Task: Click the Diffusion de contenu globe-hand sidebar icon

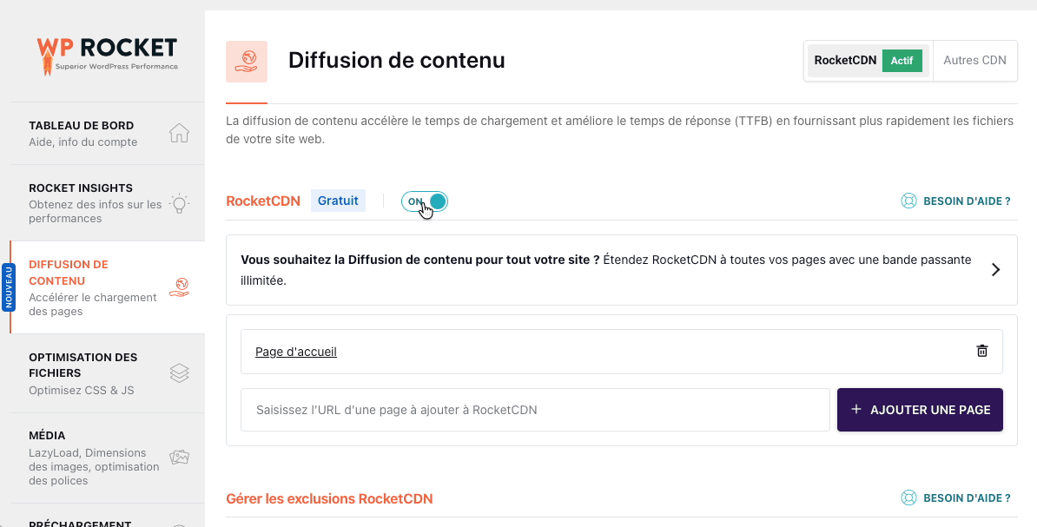Action: [179, 287]
